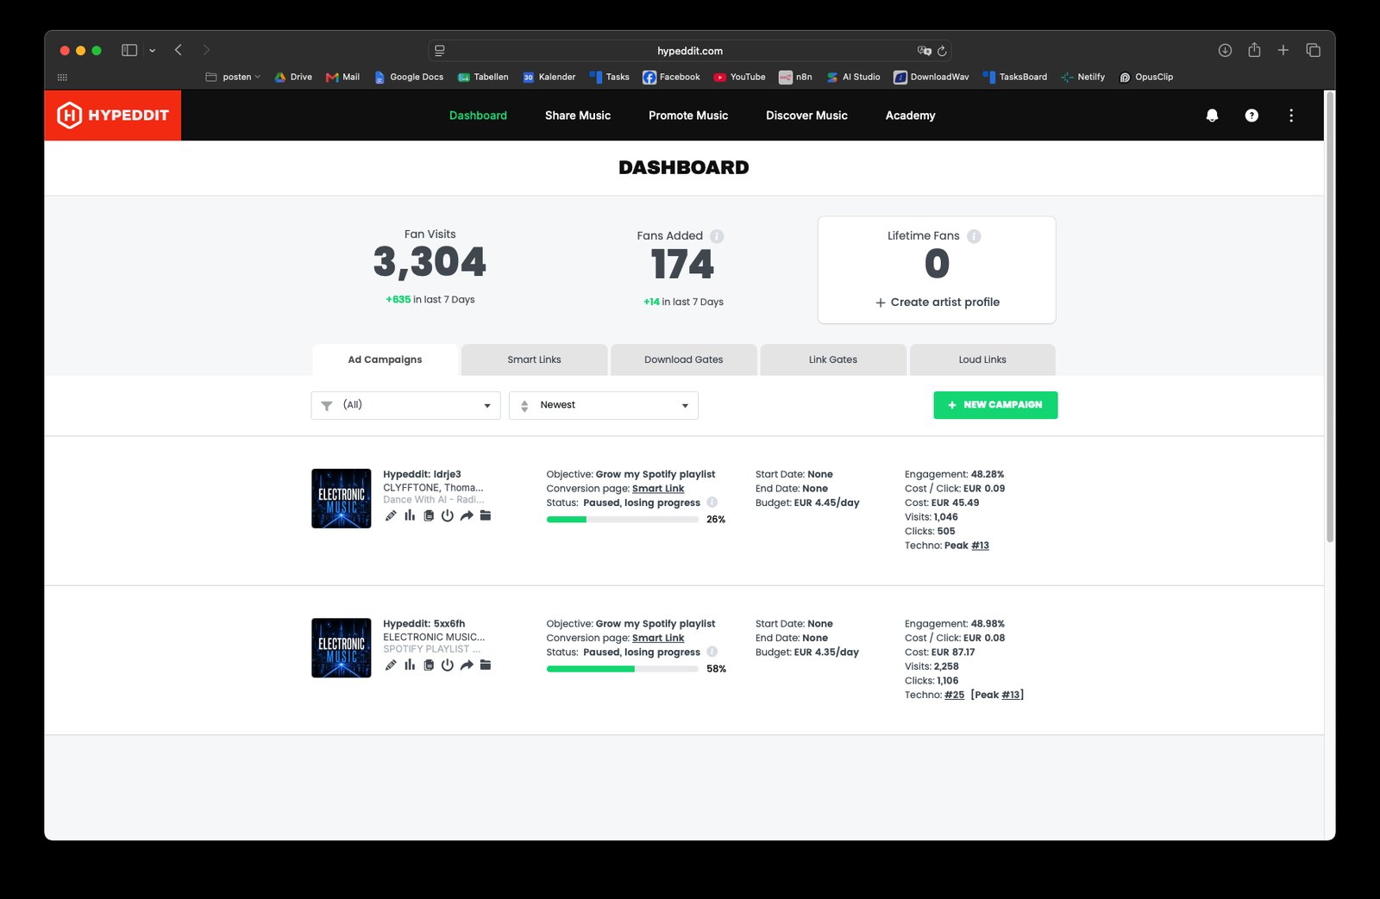Image resolution: width=1380 pixels, height=899 pixels.
Task: Click 5xx6fh campaign Electronic Music thumbnail
Action: 342,647
